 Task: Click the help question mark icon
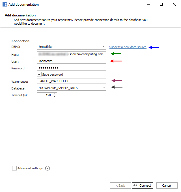coord(48,168)
